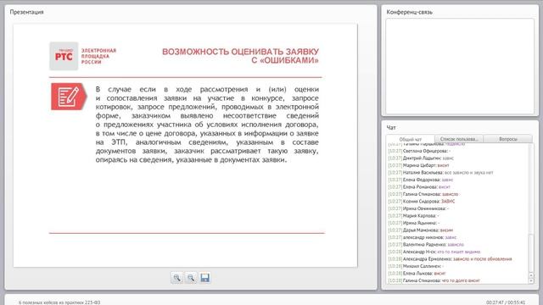This screenshot has width=543, height=305.
Task: Click Александр Н-ск chat message
Action: coord(434,252)
